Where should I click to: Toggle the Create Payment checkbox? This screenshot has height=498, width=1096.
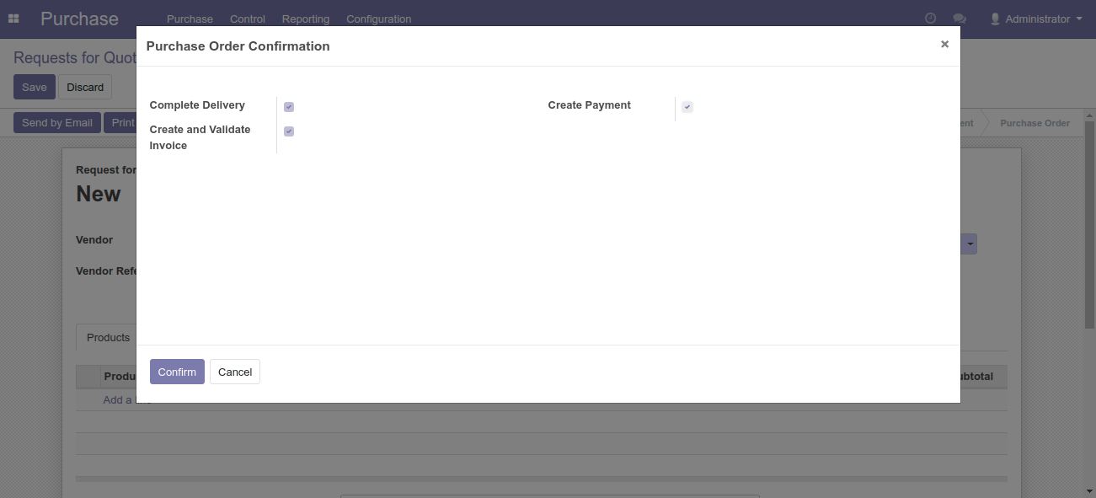687,107
